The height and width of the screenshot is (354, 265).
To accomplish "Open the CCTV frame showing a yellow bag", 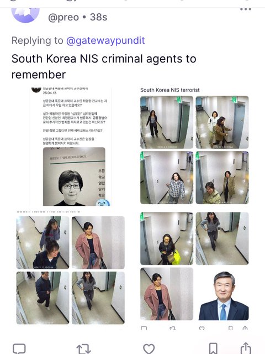I will click(x=167, y=238).
